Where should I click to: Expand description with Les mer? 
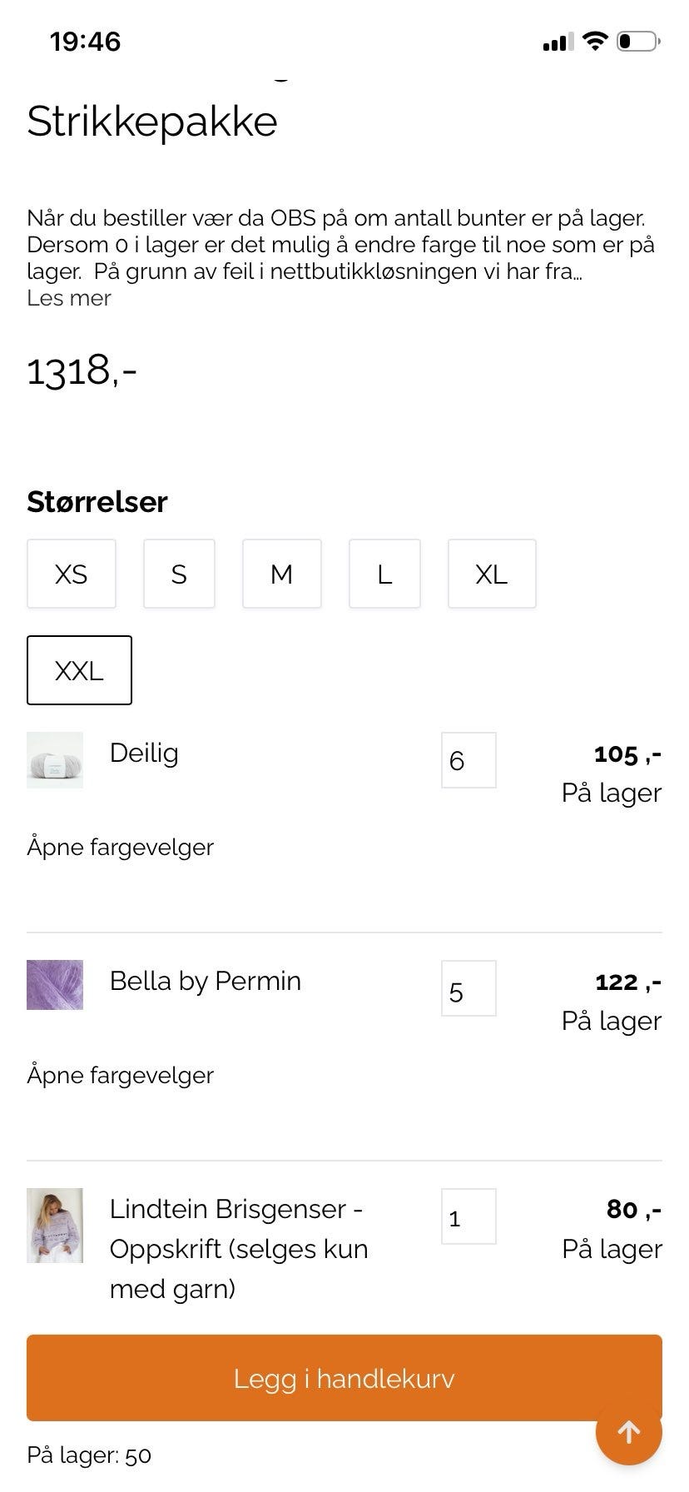pos(69,298)
